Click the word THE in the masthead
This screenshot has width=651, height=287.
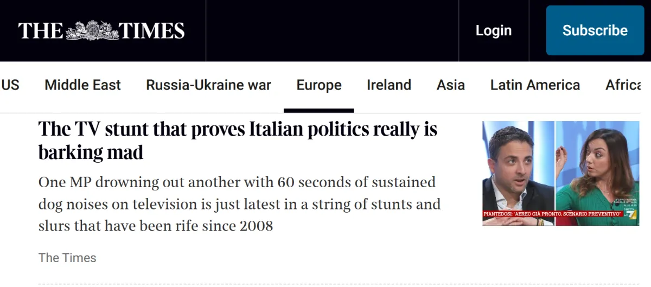coord(41,31)
